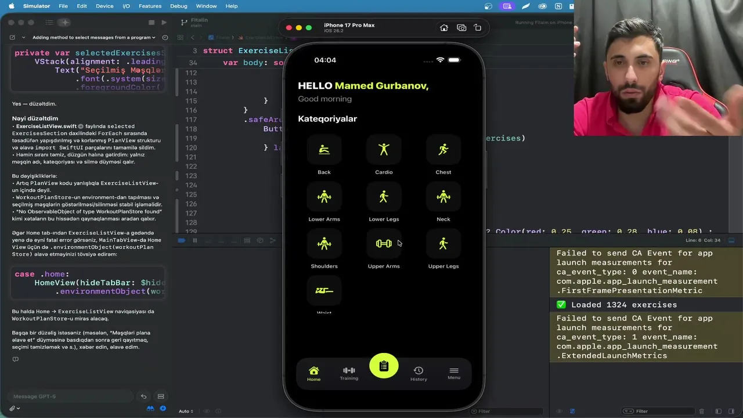The image size is (743, 418).
Task: Switch to the Training tab
Action: tap(349, 374)
